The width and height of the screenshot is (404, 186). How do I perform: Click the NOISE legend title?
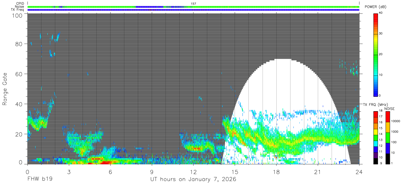389,109
